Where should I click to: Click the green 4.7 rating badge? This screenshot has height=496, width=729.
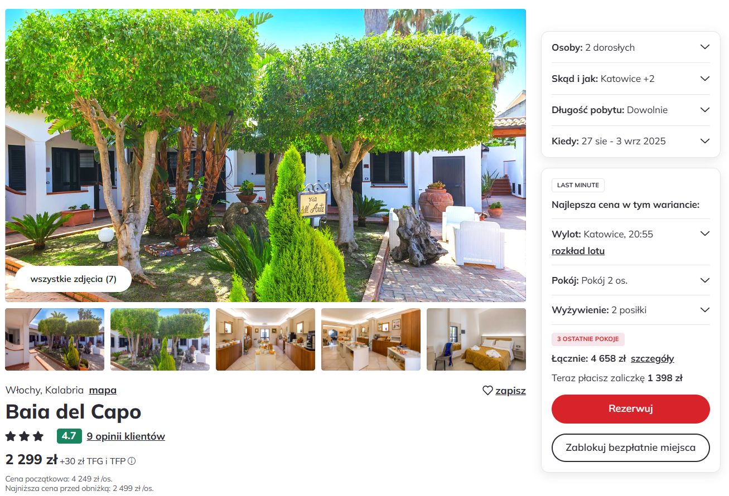tap(69, 436)
